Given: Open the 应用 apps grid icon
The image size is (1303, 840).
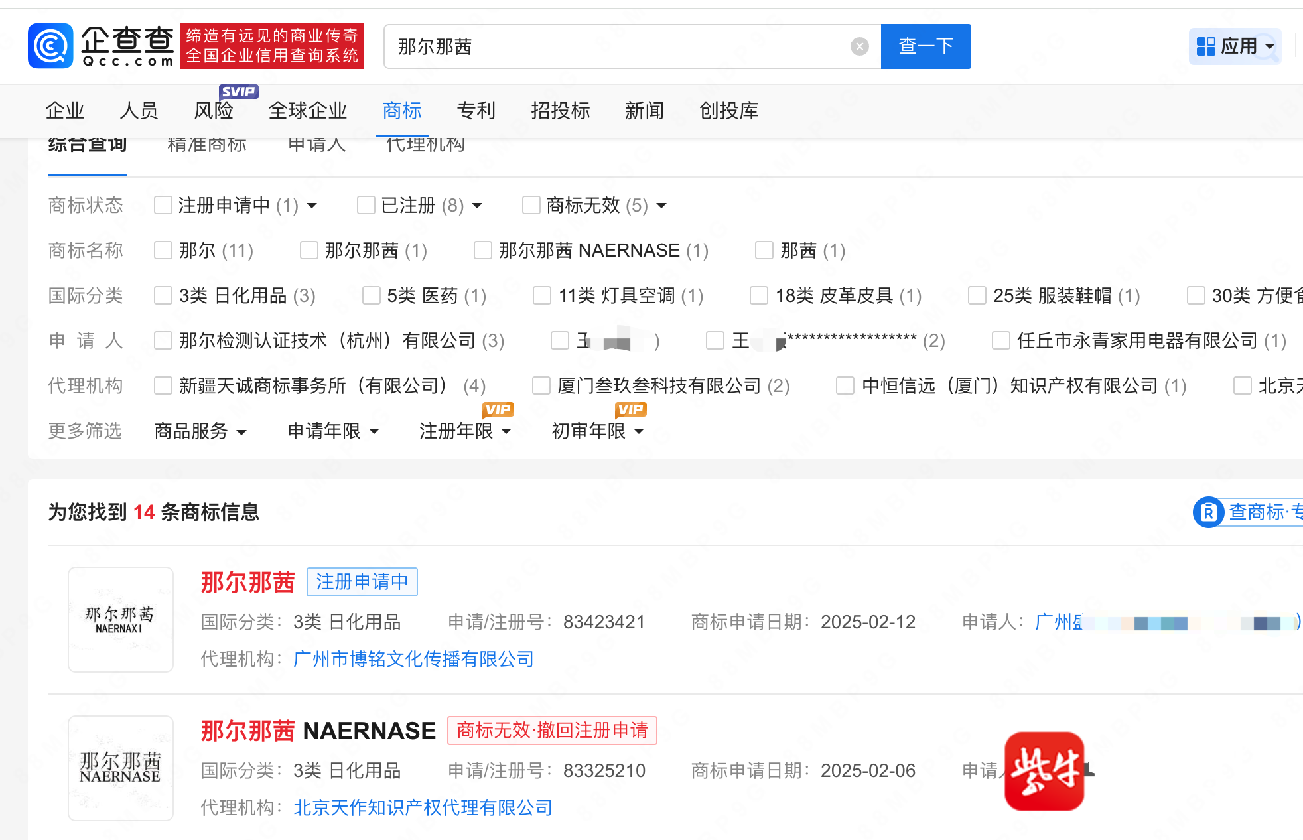Looking at the screenshot, I should click(x=1205, y=46).
